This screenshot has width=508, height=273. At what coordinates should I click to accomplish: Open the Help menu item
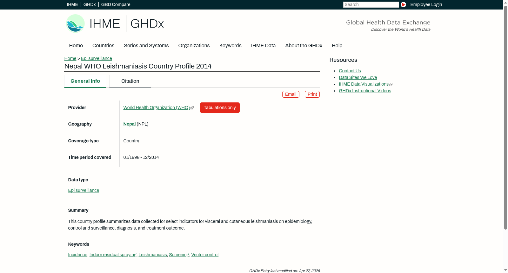tap(337, 46)
